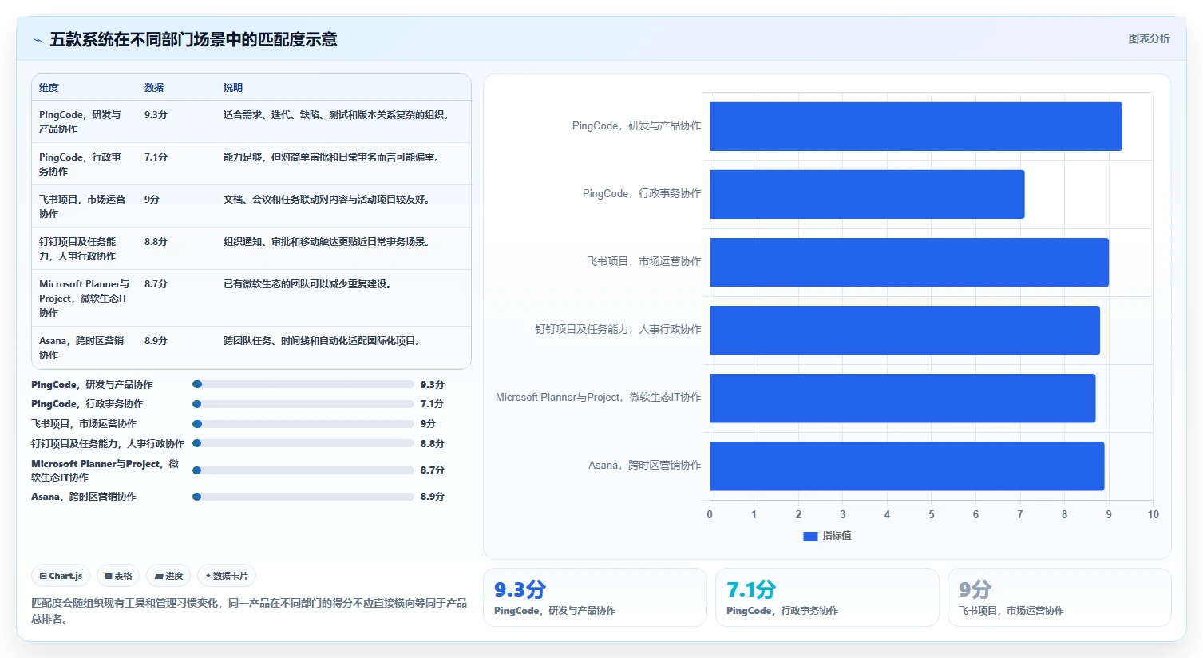The image size is (1203, 658).
Task: Click the 图表分析 label
Action: (1149, 38)
